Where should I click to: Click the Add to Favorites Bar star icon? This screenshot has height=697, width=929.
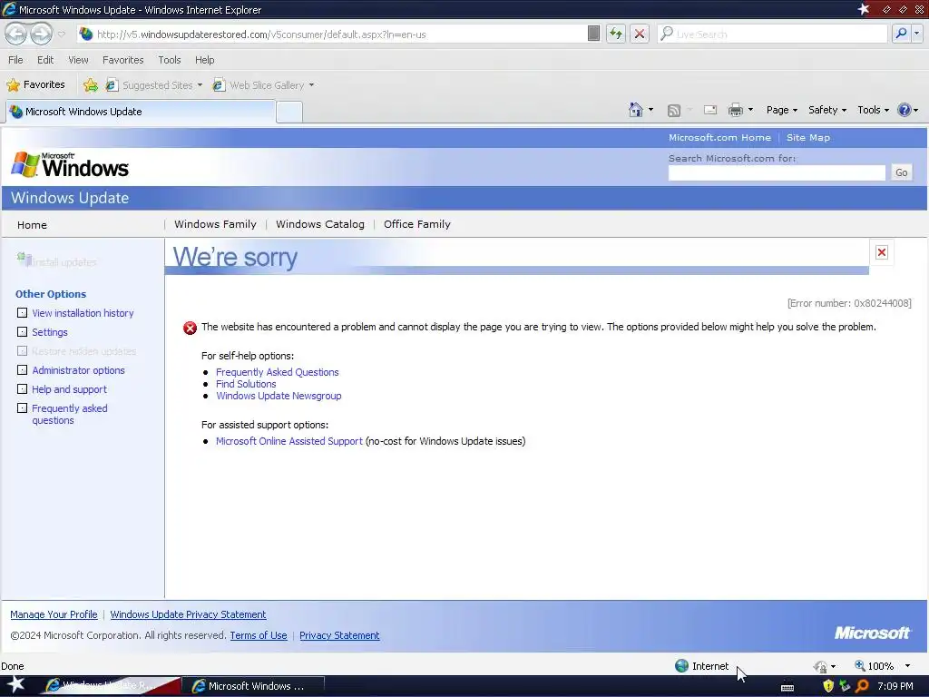(x=91, y=85)
